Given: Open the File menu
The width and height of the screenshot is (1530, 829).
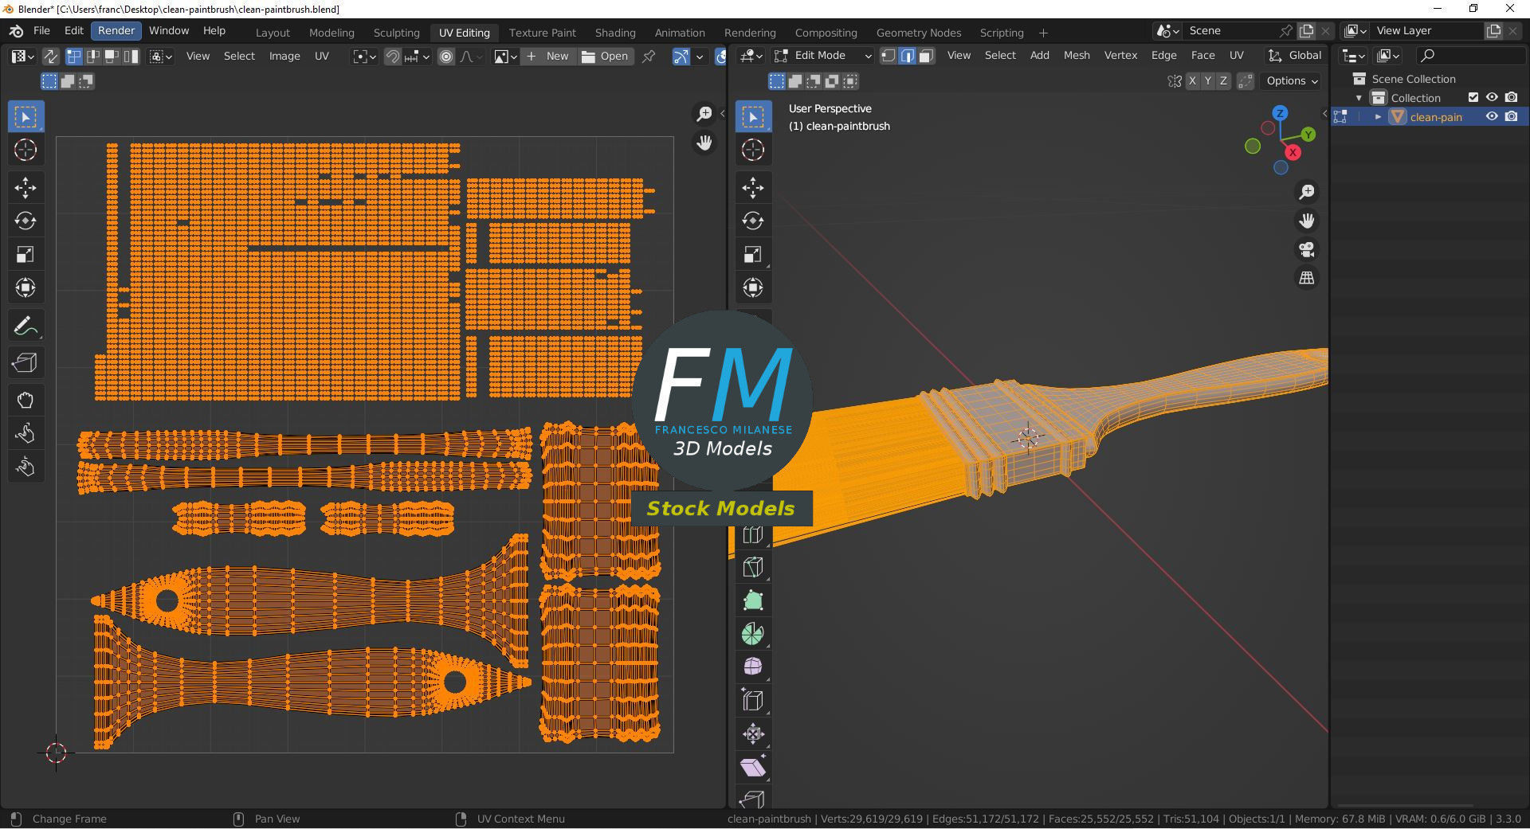Looking at the screenshot, I should click(x=41, y=30).
